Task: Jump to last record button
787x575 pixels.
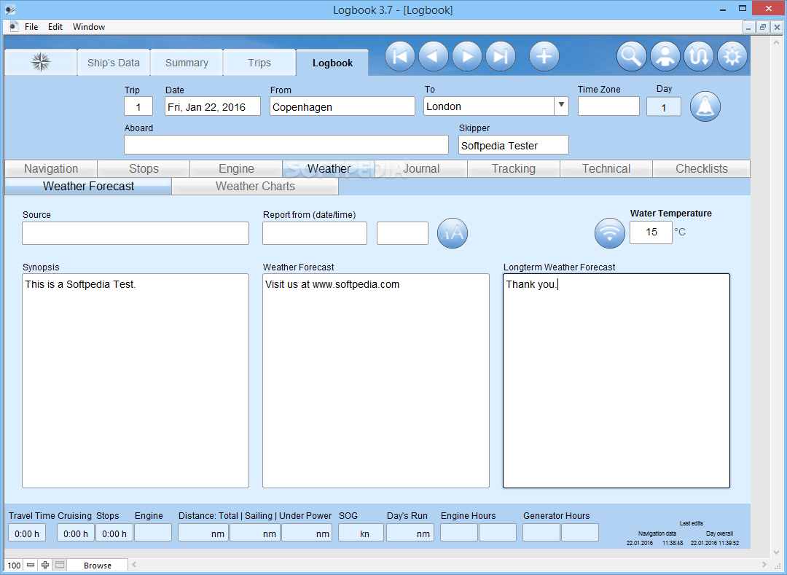Action: click(501, 56)
